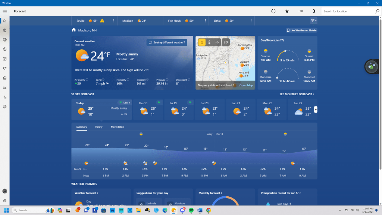The image size is (382, 215).
Task: Click the Refresh icon in the top bar
Action: pos(273,11)
